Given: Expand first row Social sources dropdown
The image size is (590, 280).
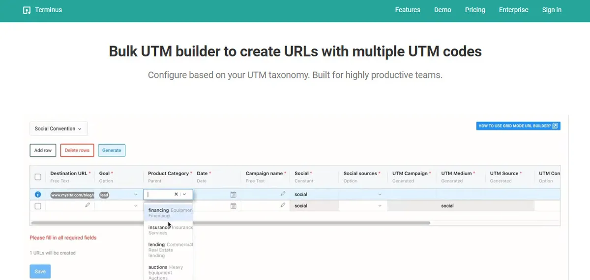Looking at the screenshot, I should pyautogui.click(x=380, y=195).
